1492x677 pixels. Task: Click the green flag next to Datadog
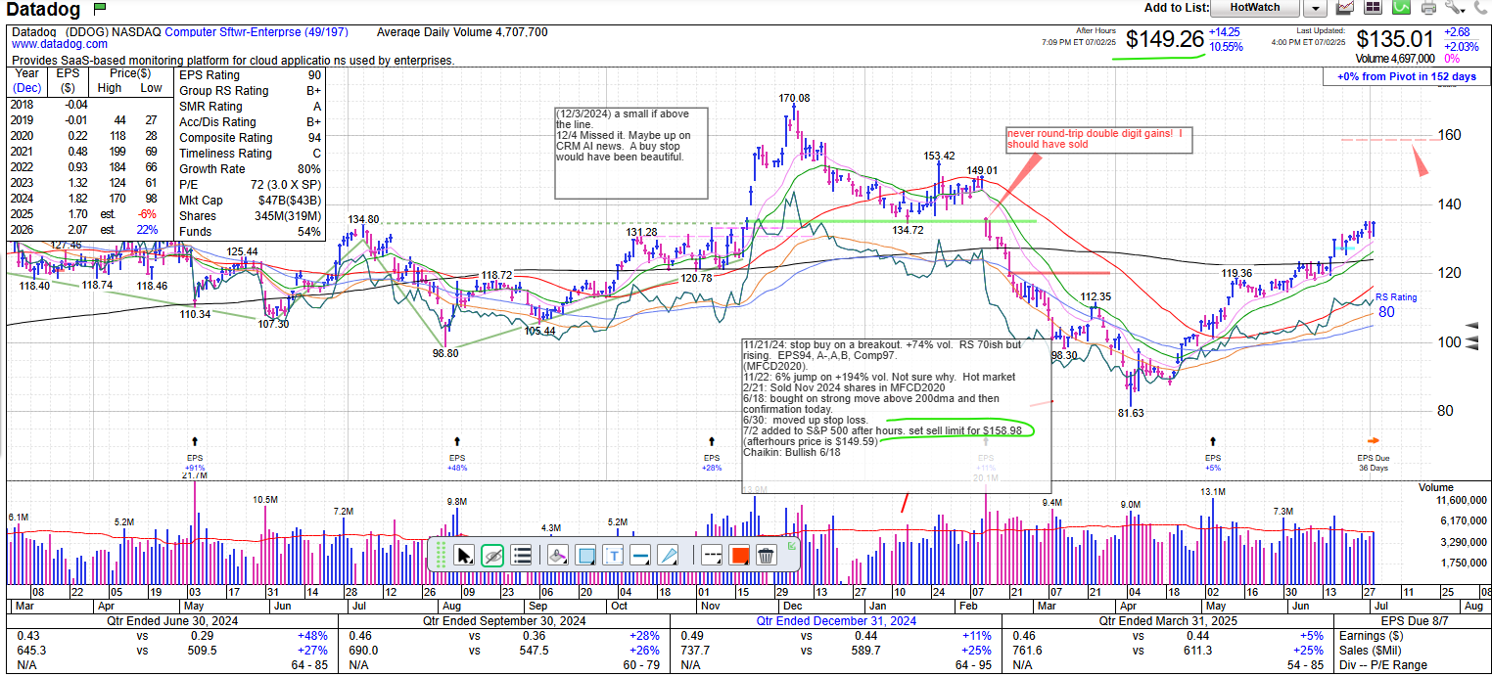pos(100,8)
